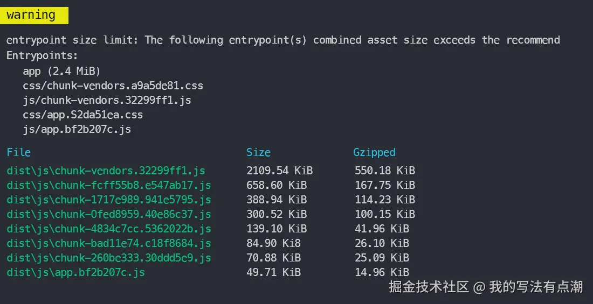Click the entrypoint size limit message line
This screenshot has height=304, width=593.
coord(283,40)
